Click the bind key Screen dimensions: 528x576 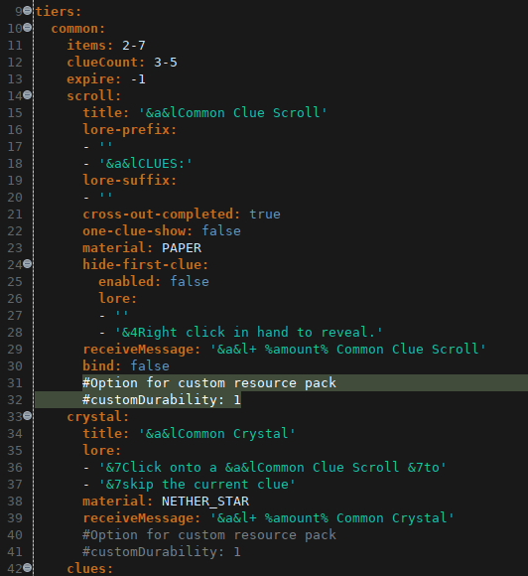pos(101,366)
